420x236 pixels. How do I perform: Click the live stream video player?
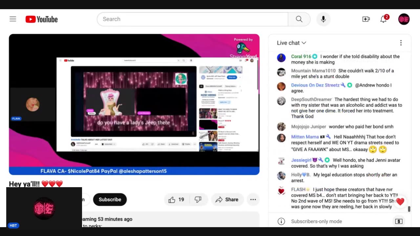click(x=134, y=104)
